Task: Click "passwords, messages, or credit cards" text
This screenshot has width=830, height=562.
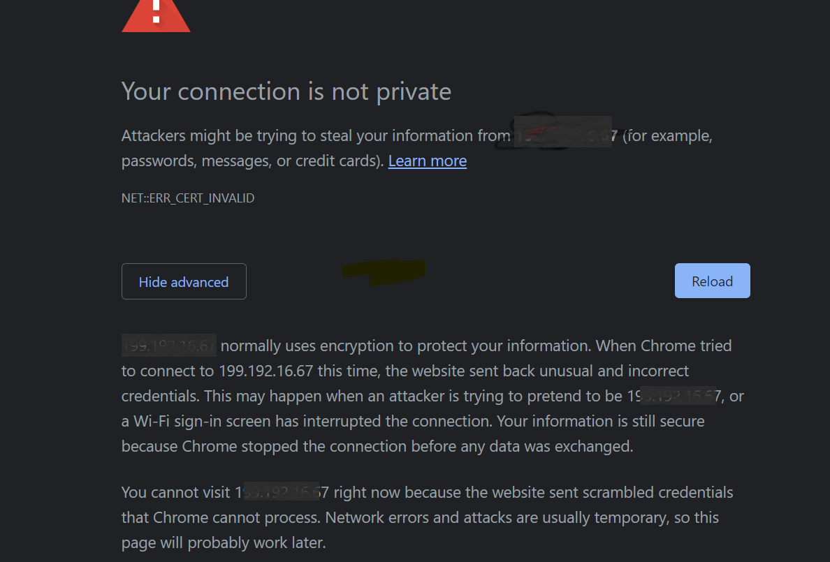Action: (x=252, y=161)
